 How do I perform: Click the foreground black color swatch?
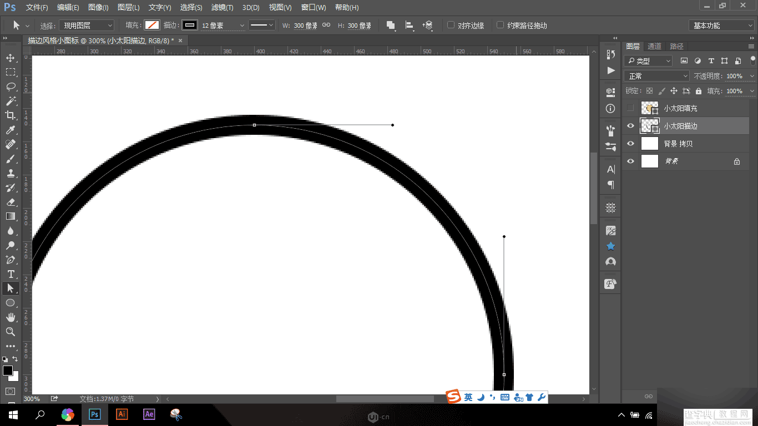click(x=8, y=371)
